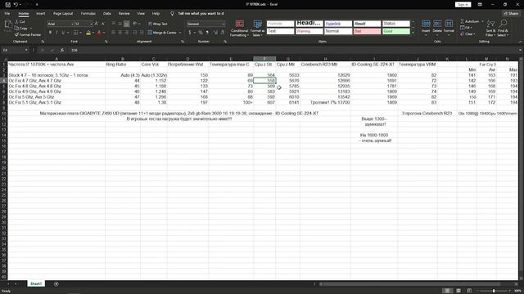Adjust the zoom slider in status bar
This screenshot has height=294, width=524.
point(494,291)
